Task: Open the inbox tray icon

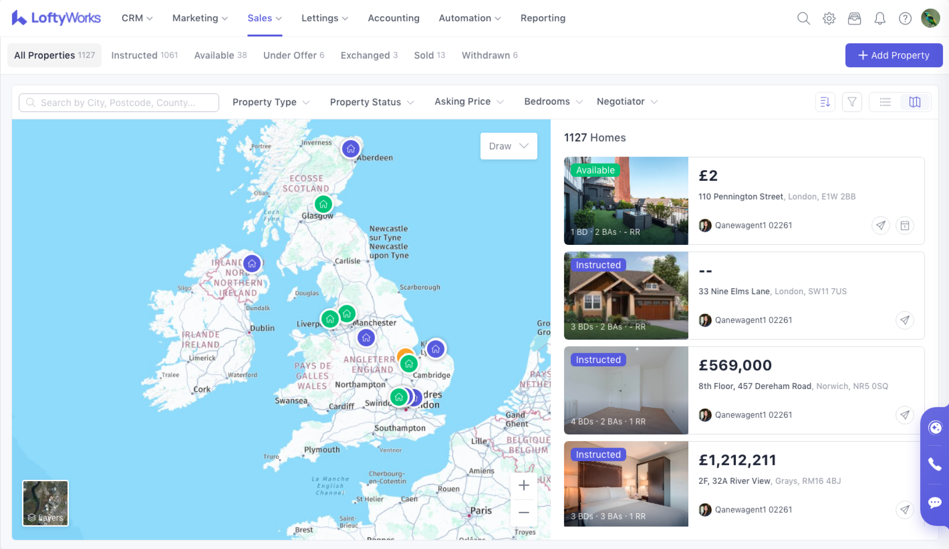Action: [854, 18]
